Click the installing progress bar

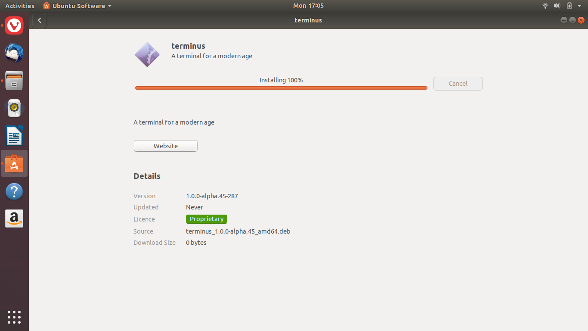coord(281,88)
